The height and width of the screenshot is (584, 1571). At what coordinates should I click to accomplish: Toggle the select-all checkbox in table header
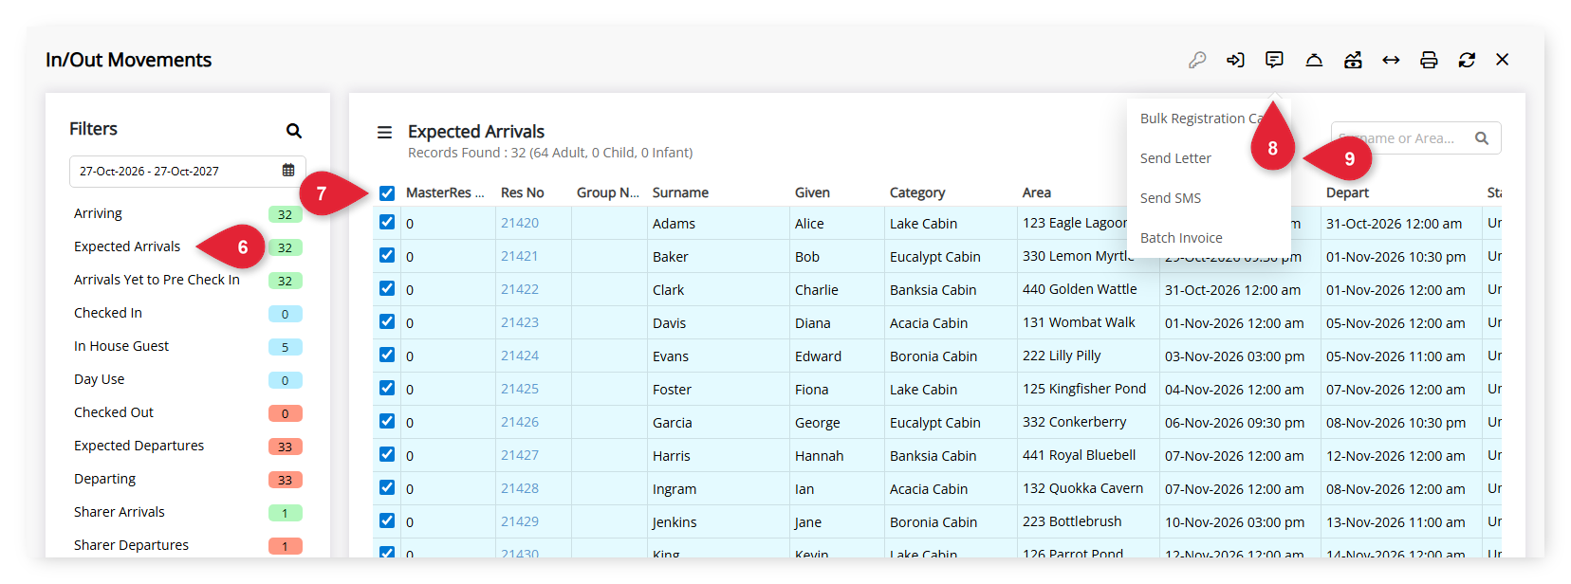387,193
